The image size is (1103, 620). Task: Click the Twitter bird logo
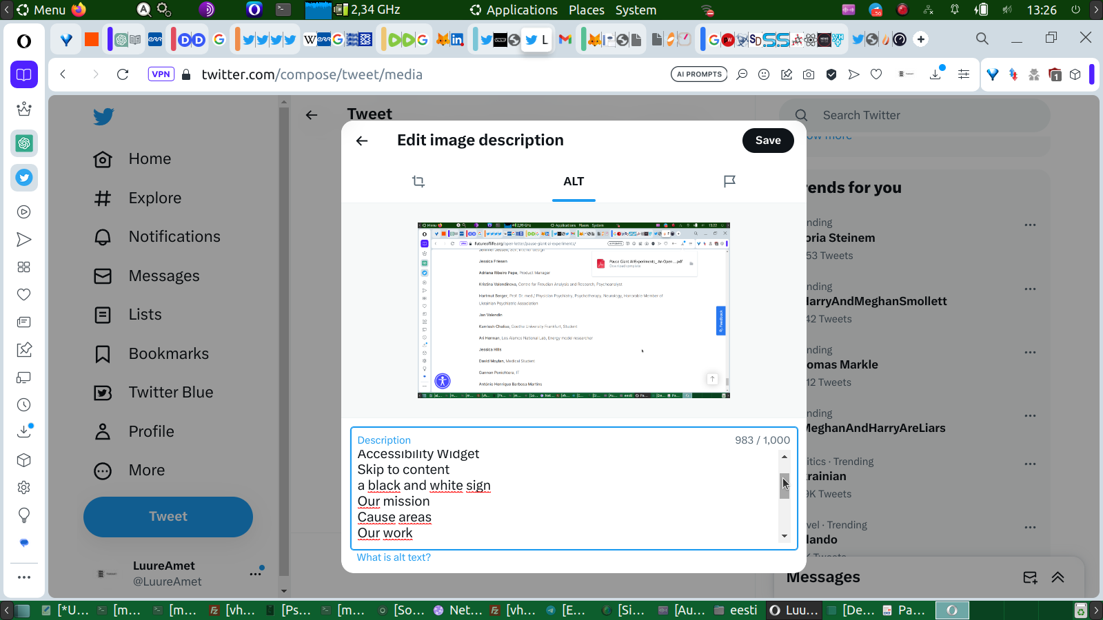[103, 116]
